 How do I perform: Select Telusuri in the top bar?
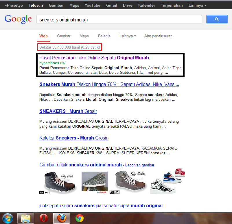pos(36,5)
